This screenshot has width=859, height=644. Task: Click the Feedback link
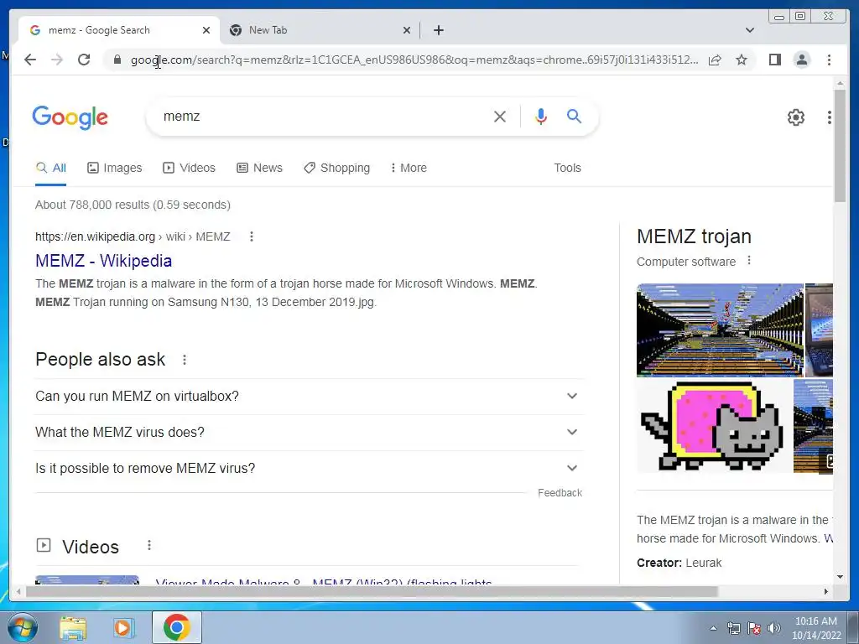[x=560, y=493]
